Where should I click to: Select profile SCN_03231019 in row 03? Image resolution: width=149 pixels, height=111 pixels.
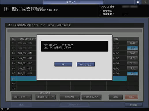click(25, 53)
